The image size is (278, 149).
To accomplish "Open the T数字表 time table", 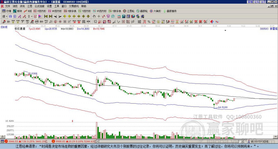I will click(115, 11).
